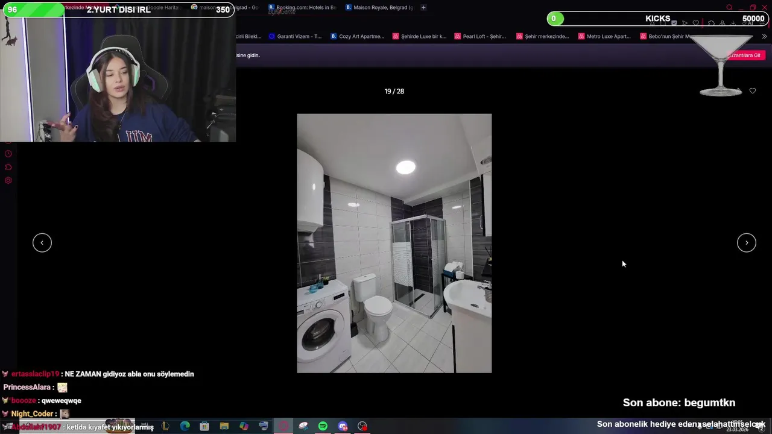Go to the previous photo with left arrow
772x434 pixels.
click(42, 242)
